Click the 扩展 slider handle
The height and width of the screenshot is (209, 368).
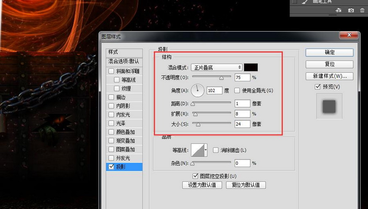point(195,114)
